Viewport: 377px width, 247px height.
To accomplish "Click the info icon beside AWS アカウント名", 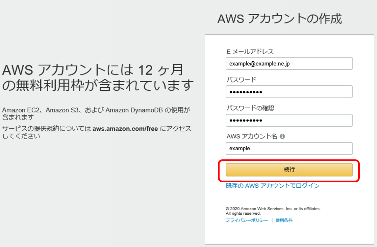I will pyautogui.click(x=282, y=136).
